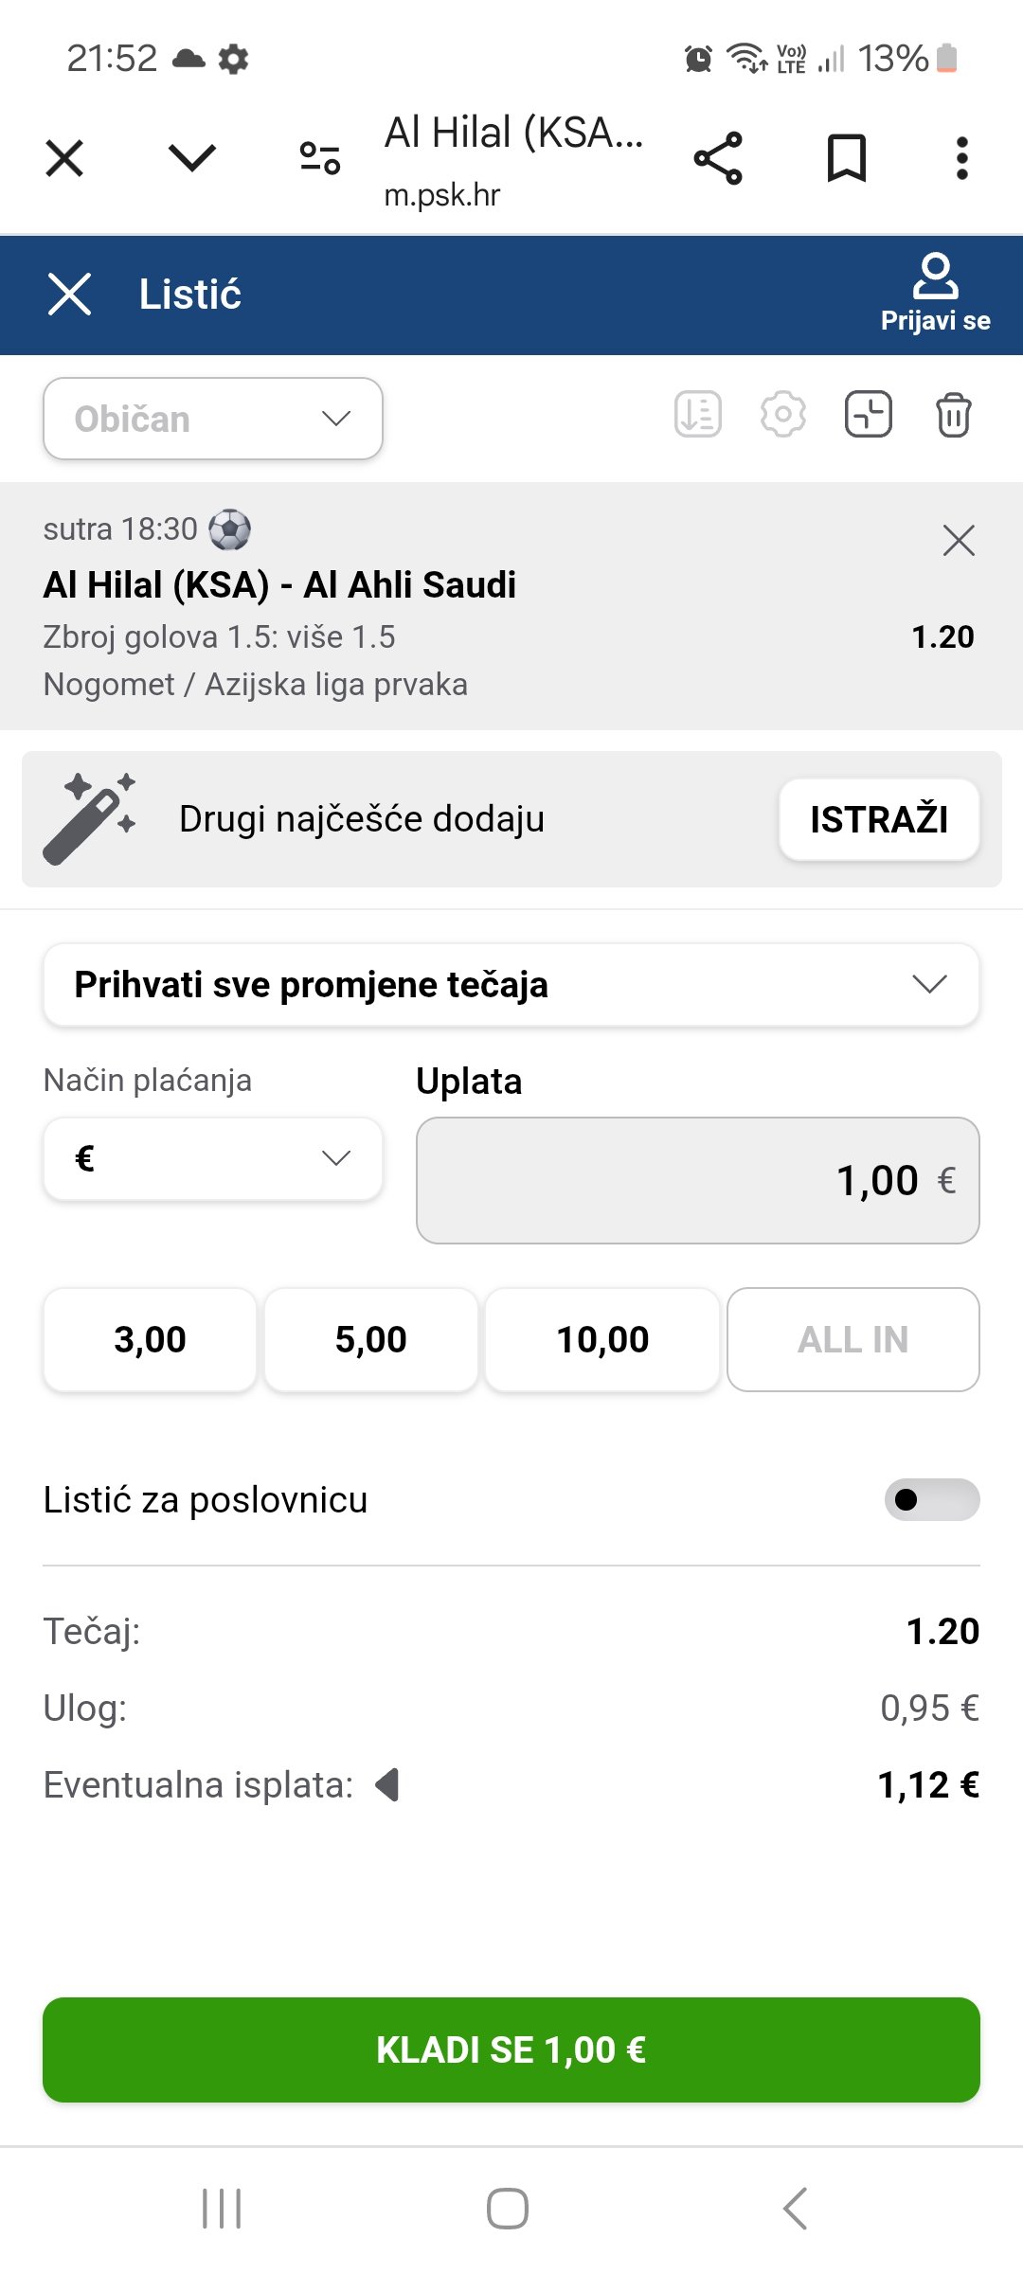Image resolution: width=1023 pixels, height=2273 pixels.
Task: Tap the add-selection plus square icon
Action: (x=869, y=415)
